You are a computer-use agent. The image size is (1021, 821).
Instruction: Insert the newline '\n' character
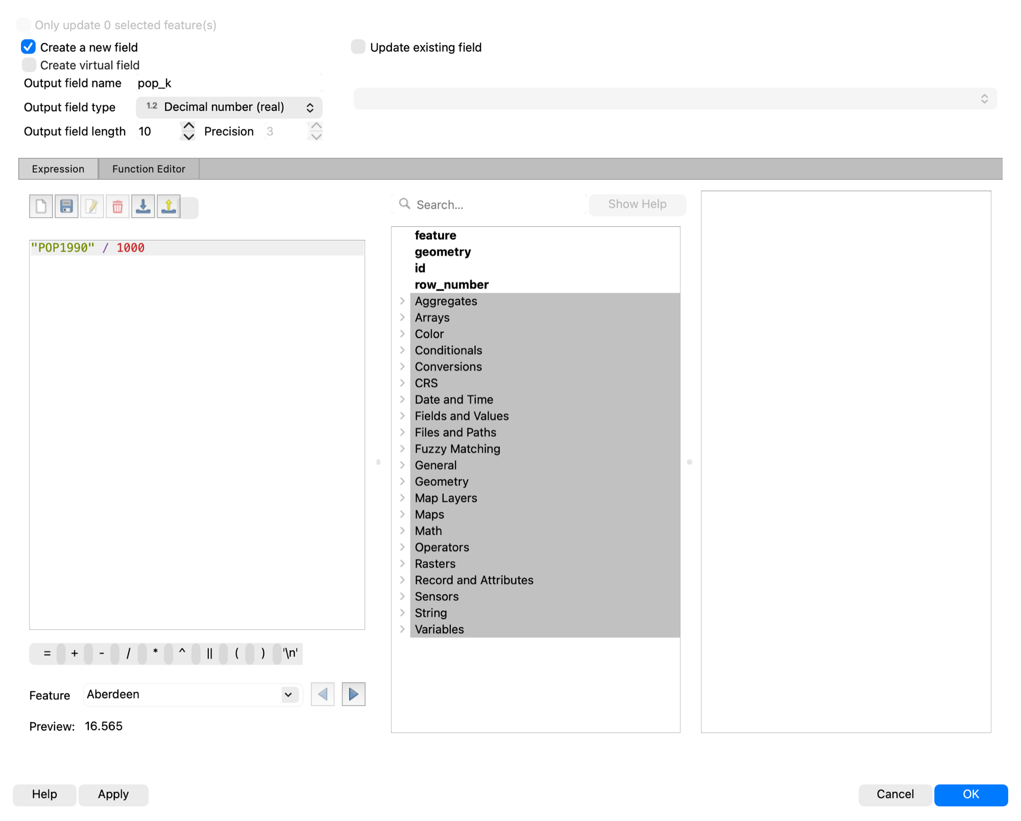point(290,653)
